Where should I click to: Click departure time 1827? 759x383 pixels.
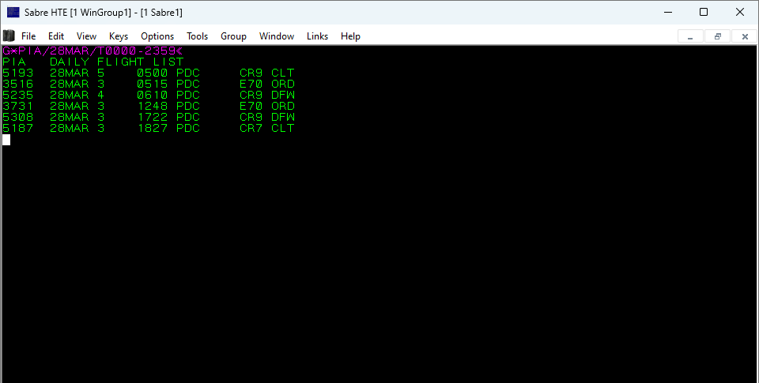153,129
